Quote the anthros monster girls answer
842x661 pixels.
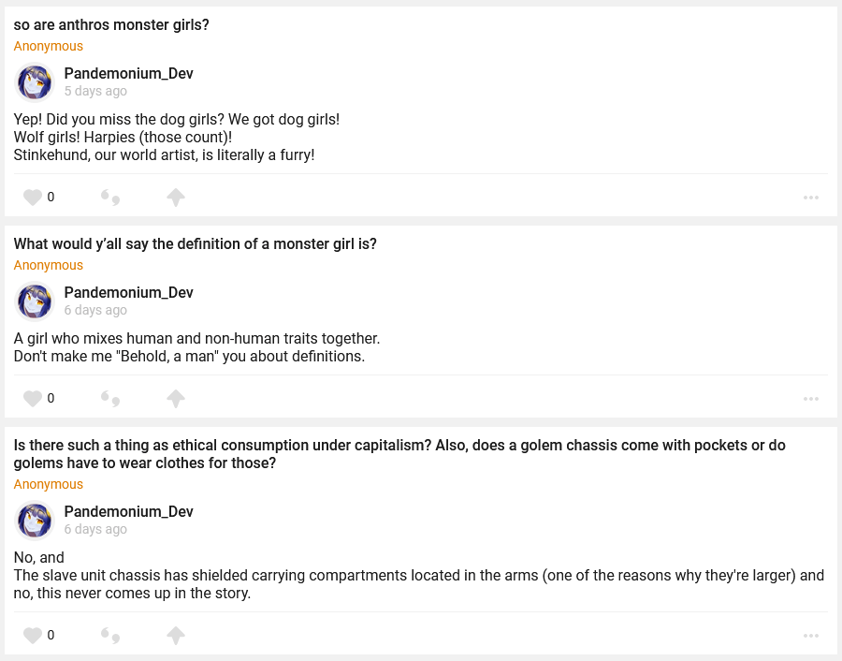(x=110, y=198)
